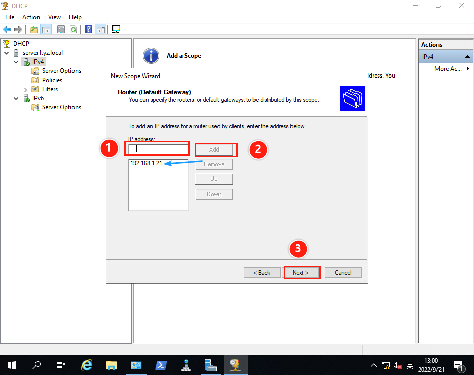Click the input language indicator 英

coord(410,366)
